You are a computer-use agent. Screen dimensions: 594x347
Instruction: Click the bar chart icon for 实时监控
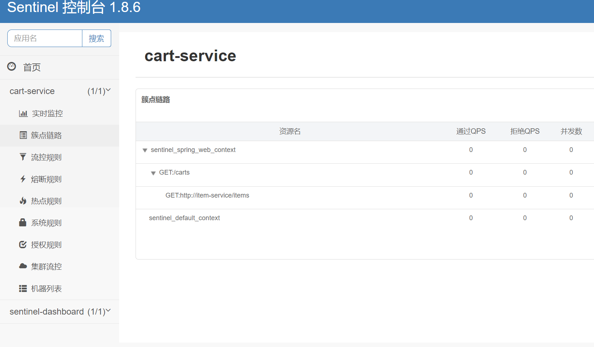click(23, 113)
